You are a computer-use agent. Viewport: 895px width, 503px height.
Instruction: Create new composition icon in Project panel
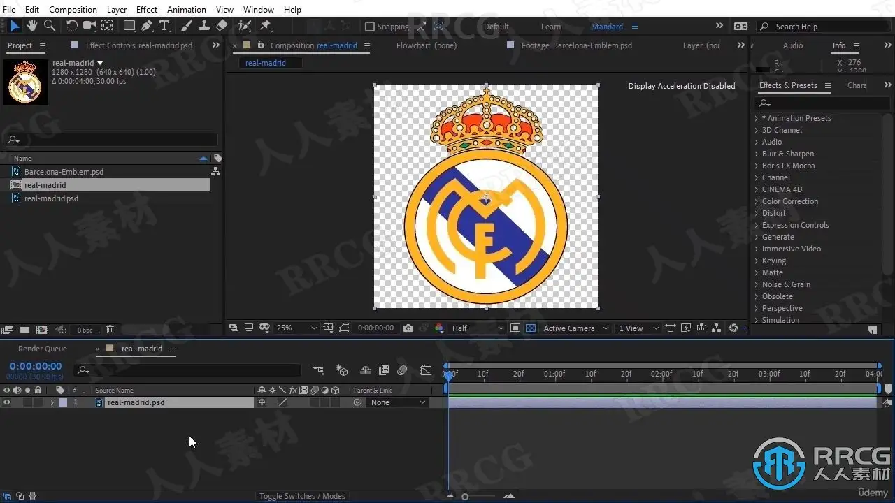[x=42, y=329]
